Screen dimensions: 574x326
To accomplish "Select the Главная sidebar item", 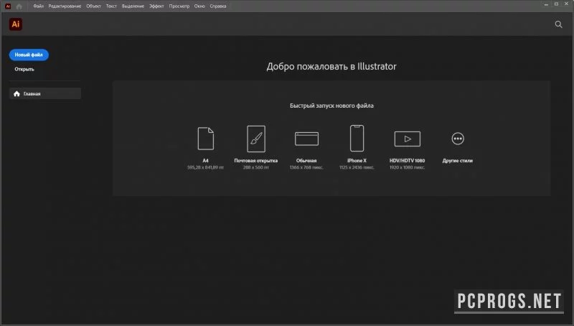I will tap(45, 94).
